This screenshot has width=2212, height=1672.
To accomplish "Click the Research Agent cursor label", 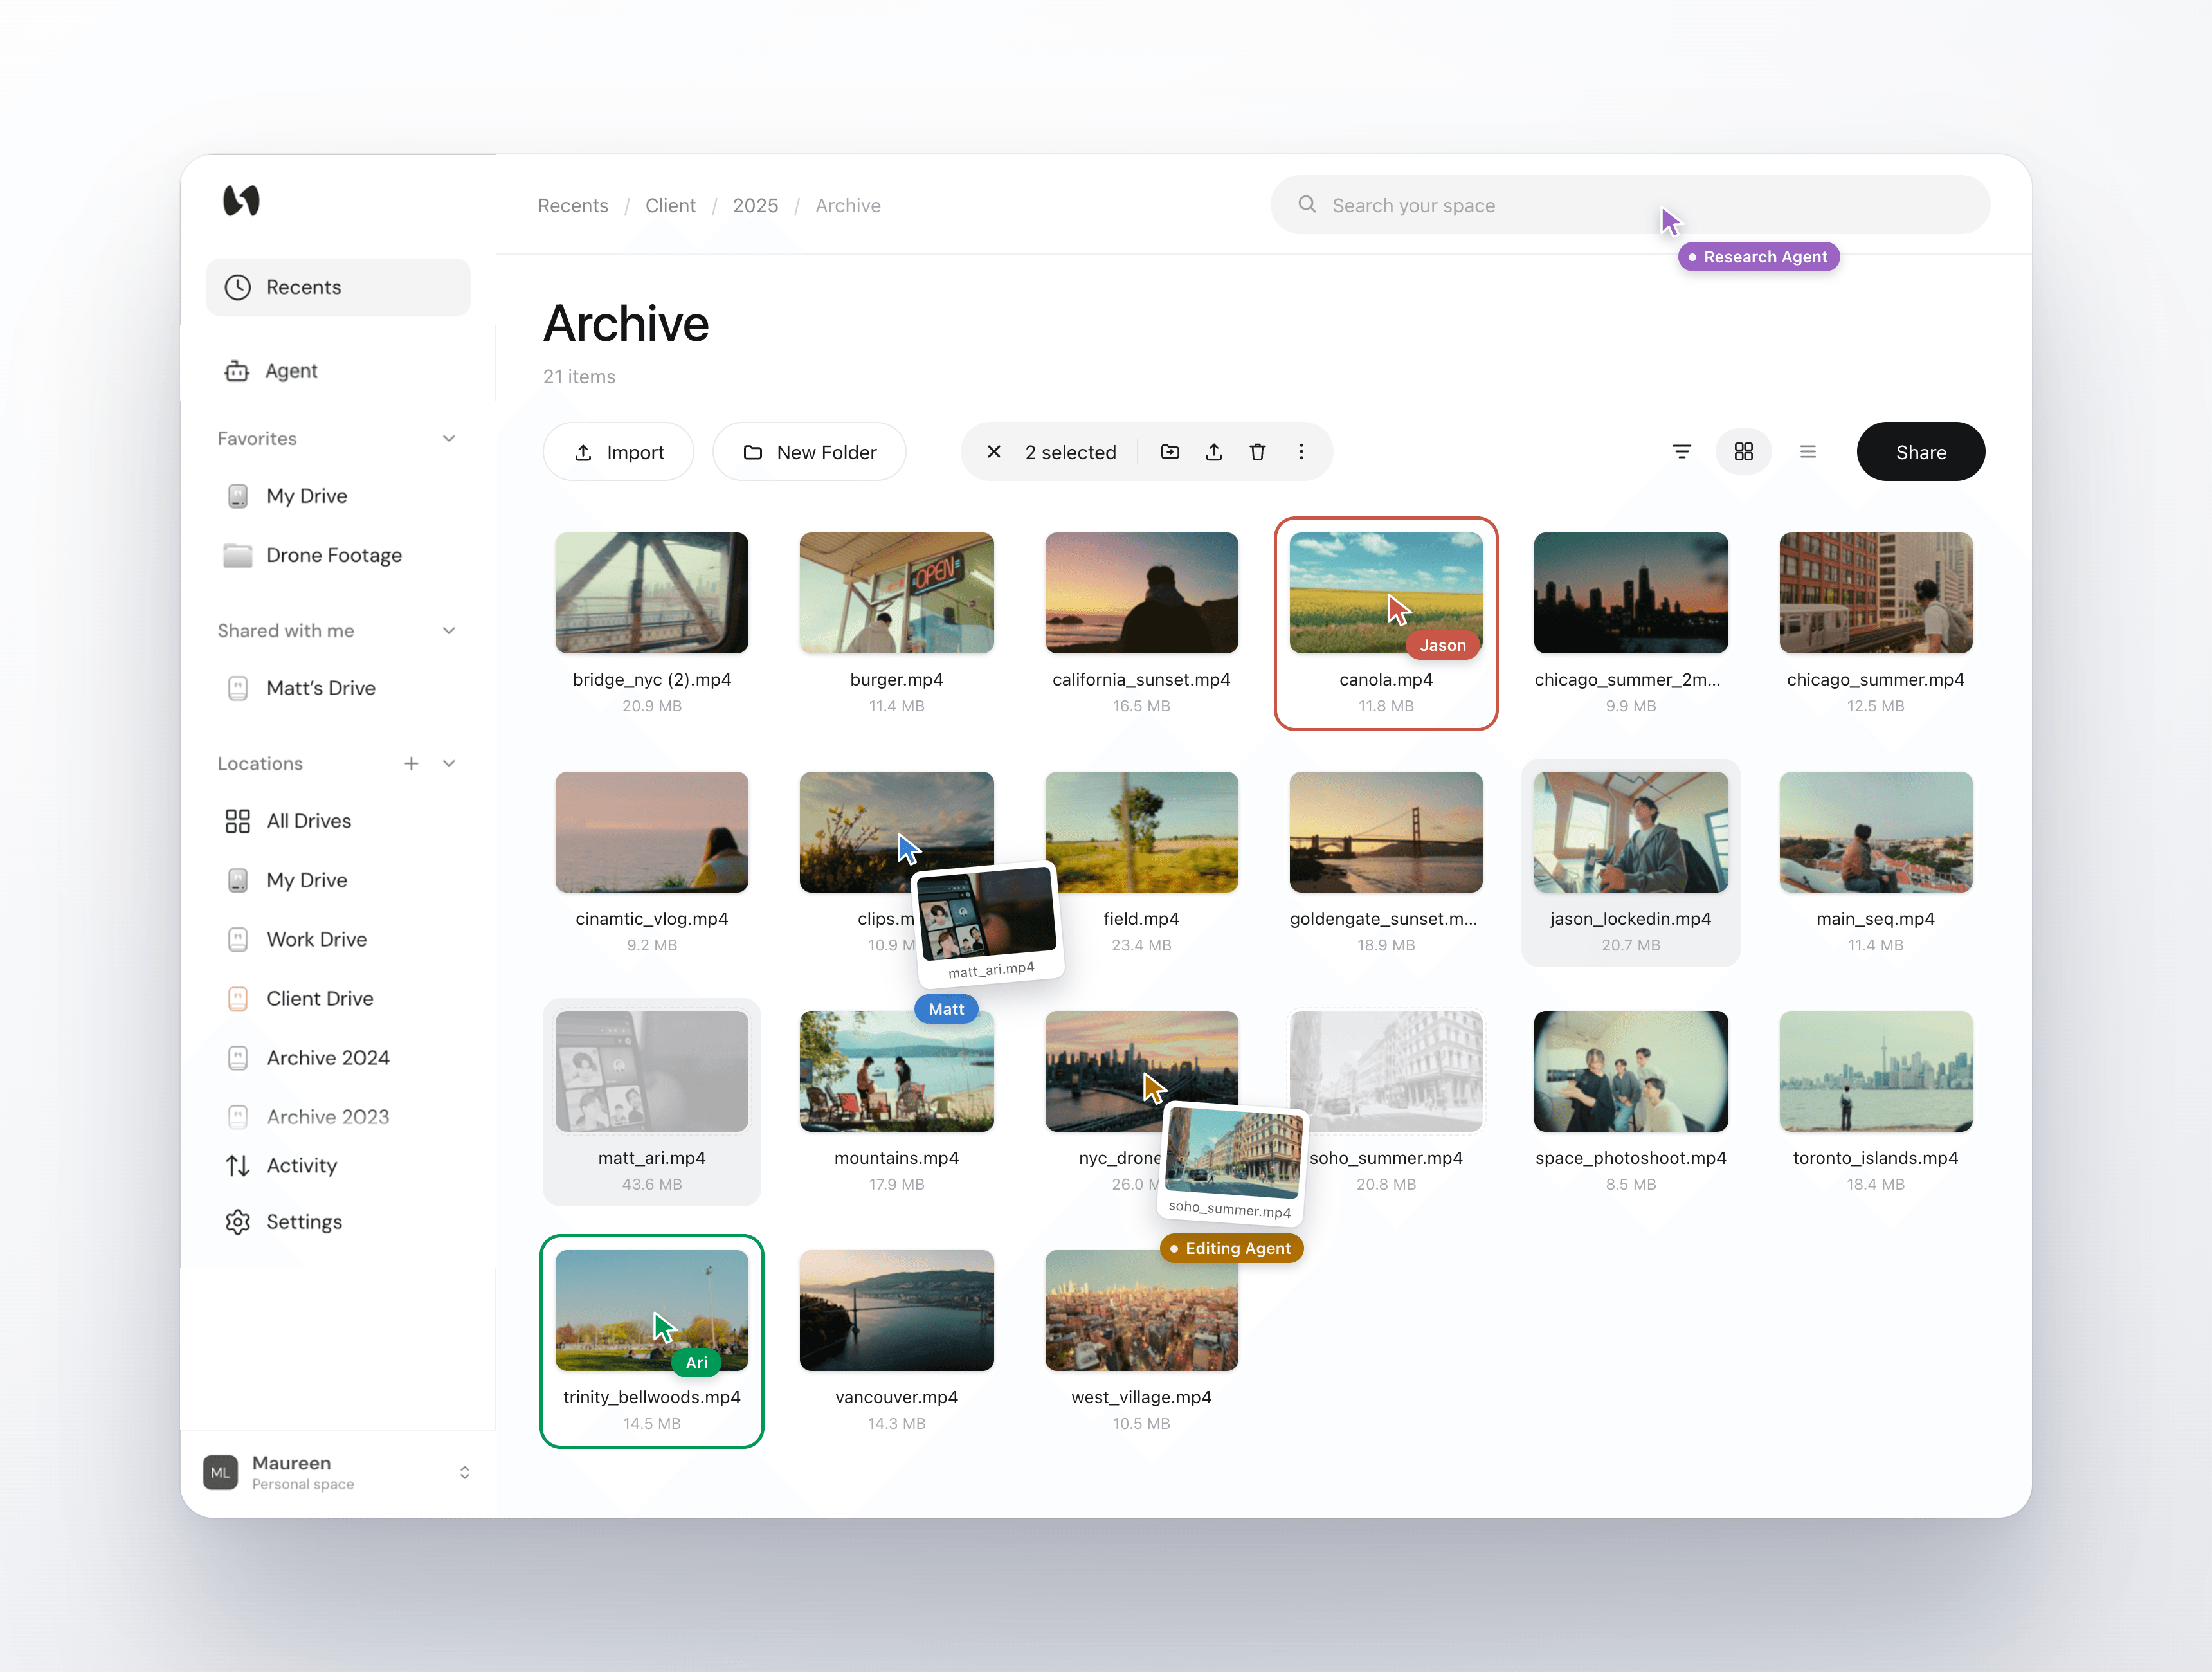I will point(1758,257).
